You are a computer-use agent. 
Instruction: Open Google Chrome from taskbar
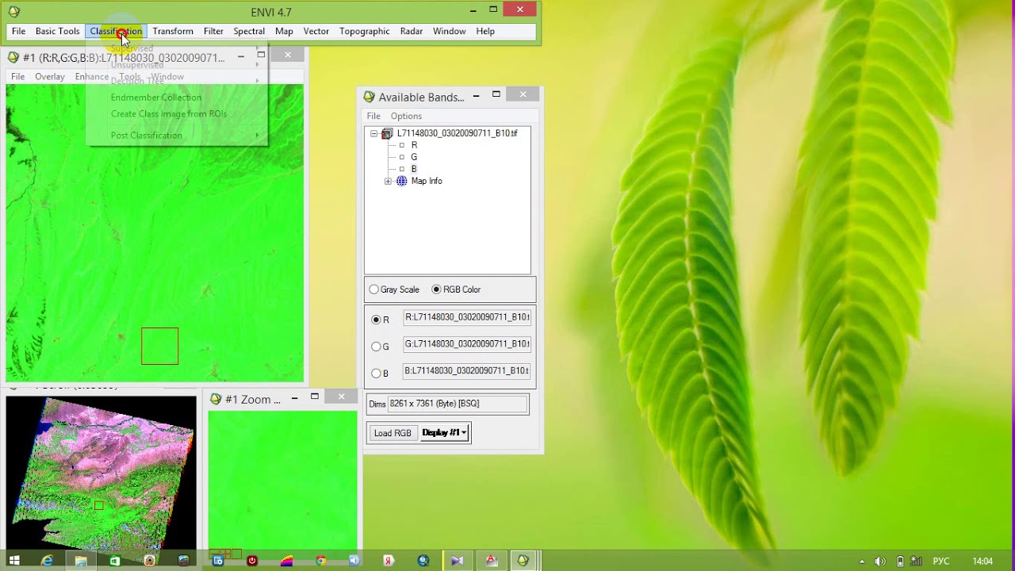coord(320,561)
